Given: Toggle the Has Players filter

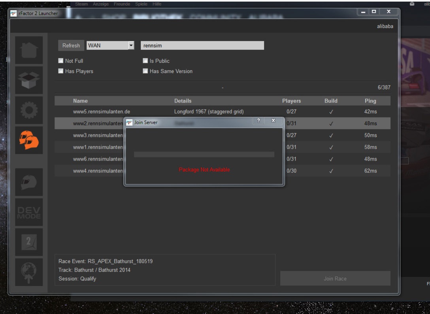Looking at the screenshot, I should pyautogui.click(x=61, y=71).
